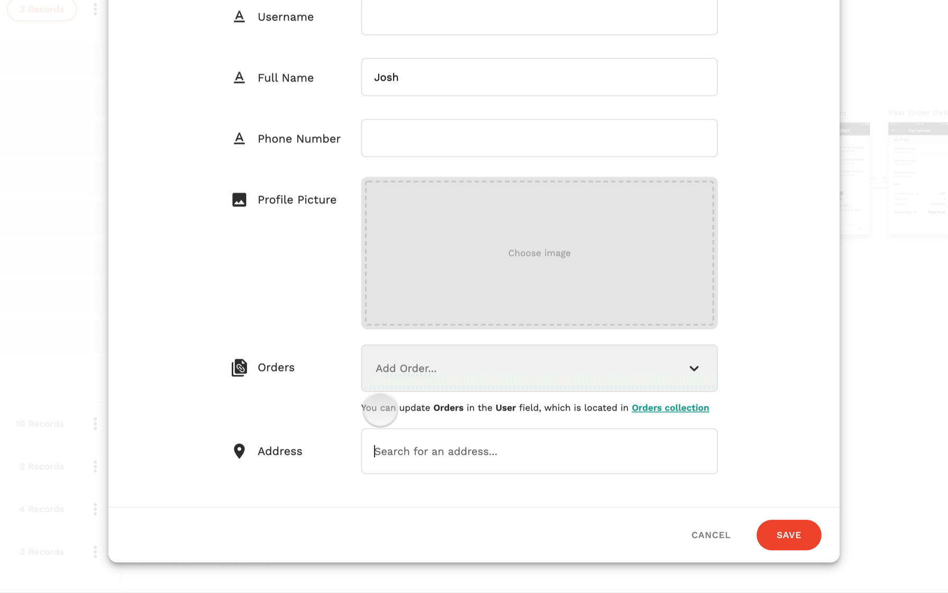The width and height of the screenshot is (948, 593).
Task: Open the Orders collection link
Action: (670, 408)
